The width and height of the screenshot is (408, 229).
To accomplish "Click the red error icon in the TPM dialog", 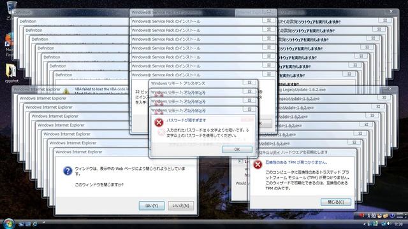I will pyautogui.click(x=258, y=164).
